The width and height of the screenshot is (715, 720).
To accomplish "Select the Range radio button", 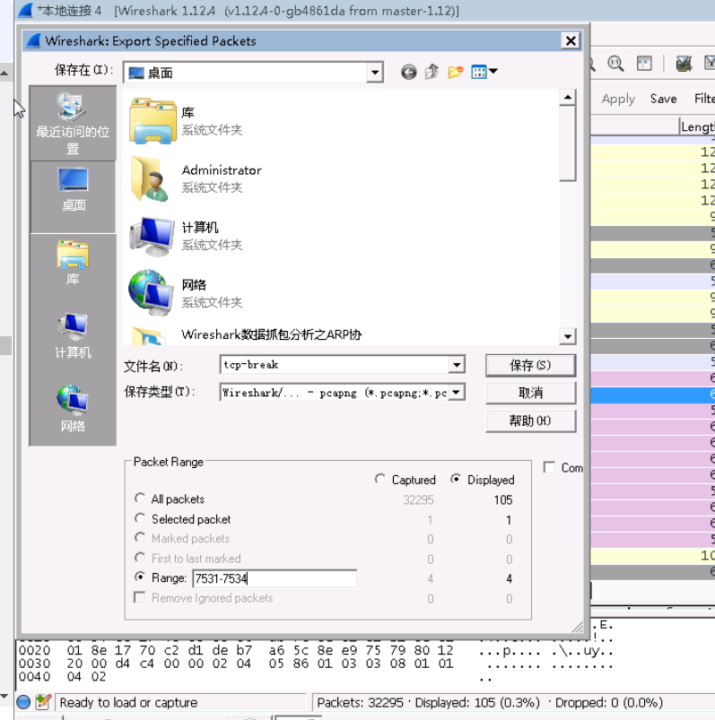I will click(x=140, y=577).
